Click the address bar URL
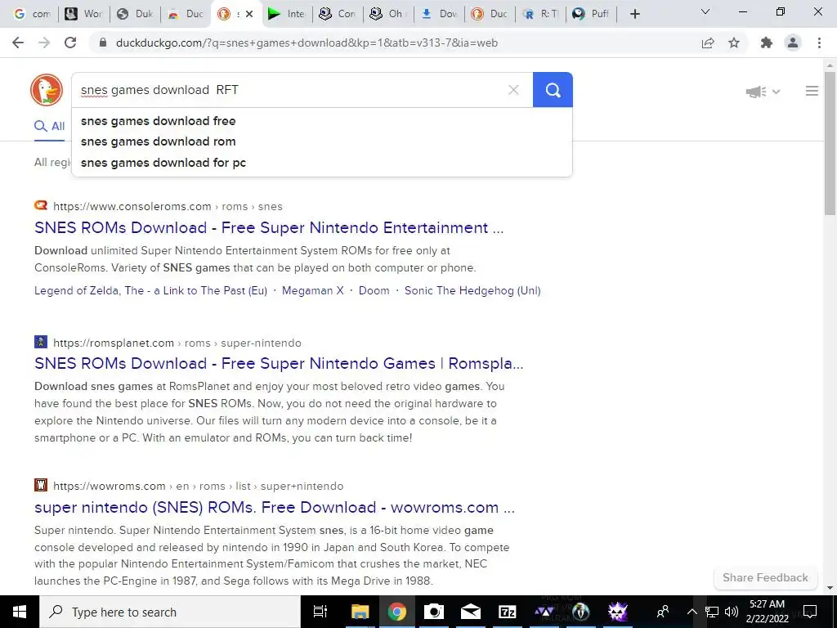 307,43
